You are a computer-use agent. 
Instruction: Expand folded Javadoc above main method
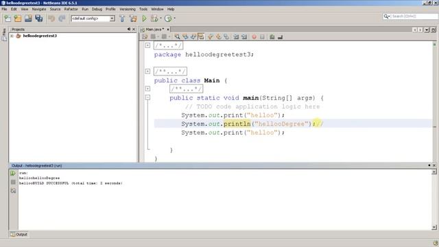coord(147,89)
